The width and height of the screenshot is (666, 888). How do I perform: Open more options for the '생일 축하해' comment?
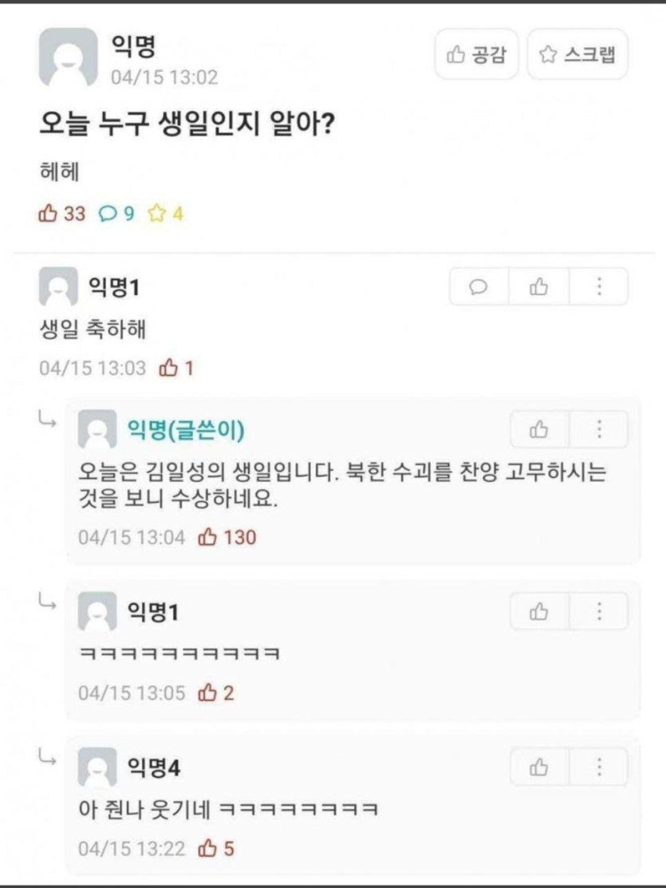pos(598,286)
